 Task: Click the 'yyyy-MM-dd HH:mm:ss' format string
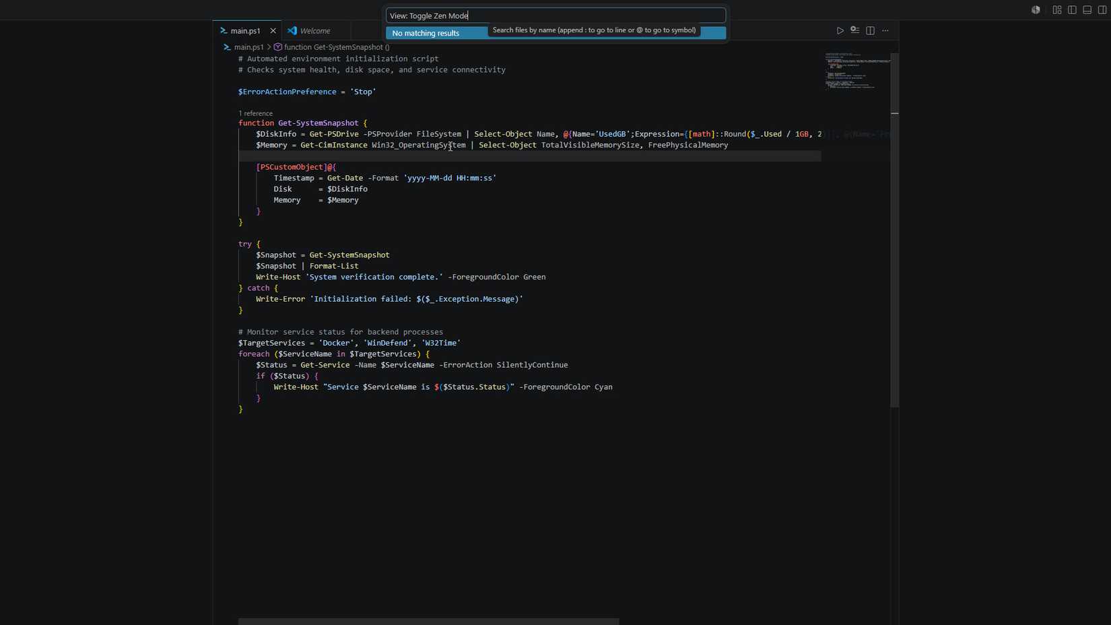[x=450, y=178]
